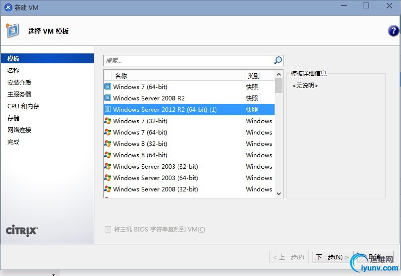Screen dimensions: 401x276
Task: Click the template list scroll up arrow
Action: click(x=279, y=74)
